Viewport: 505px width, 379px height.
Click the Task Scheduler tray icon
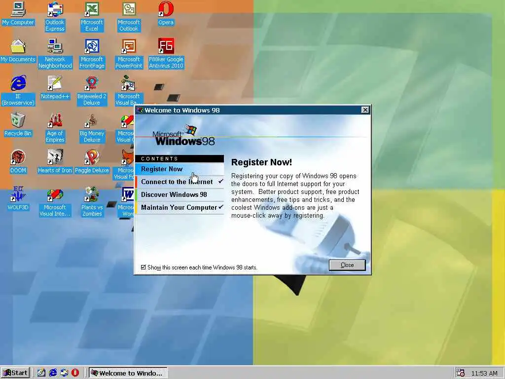(461, 373)
